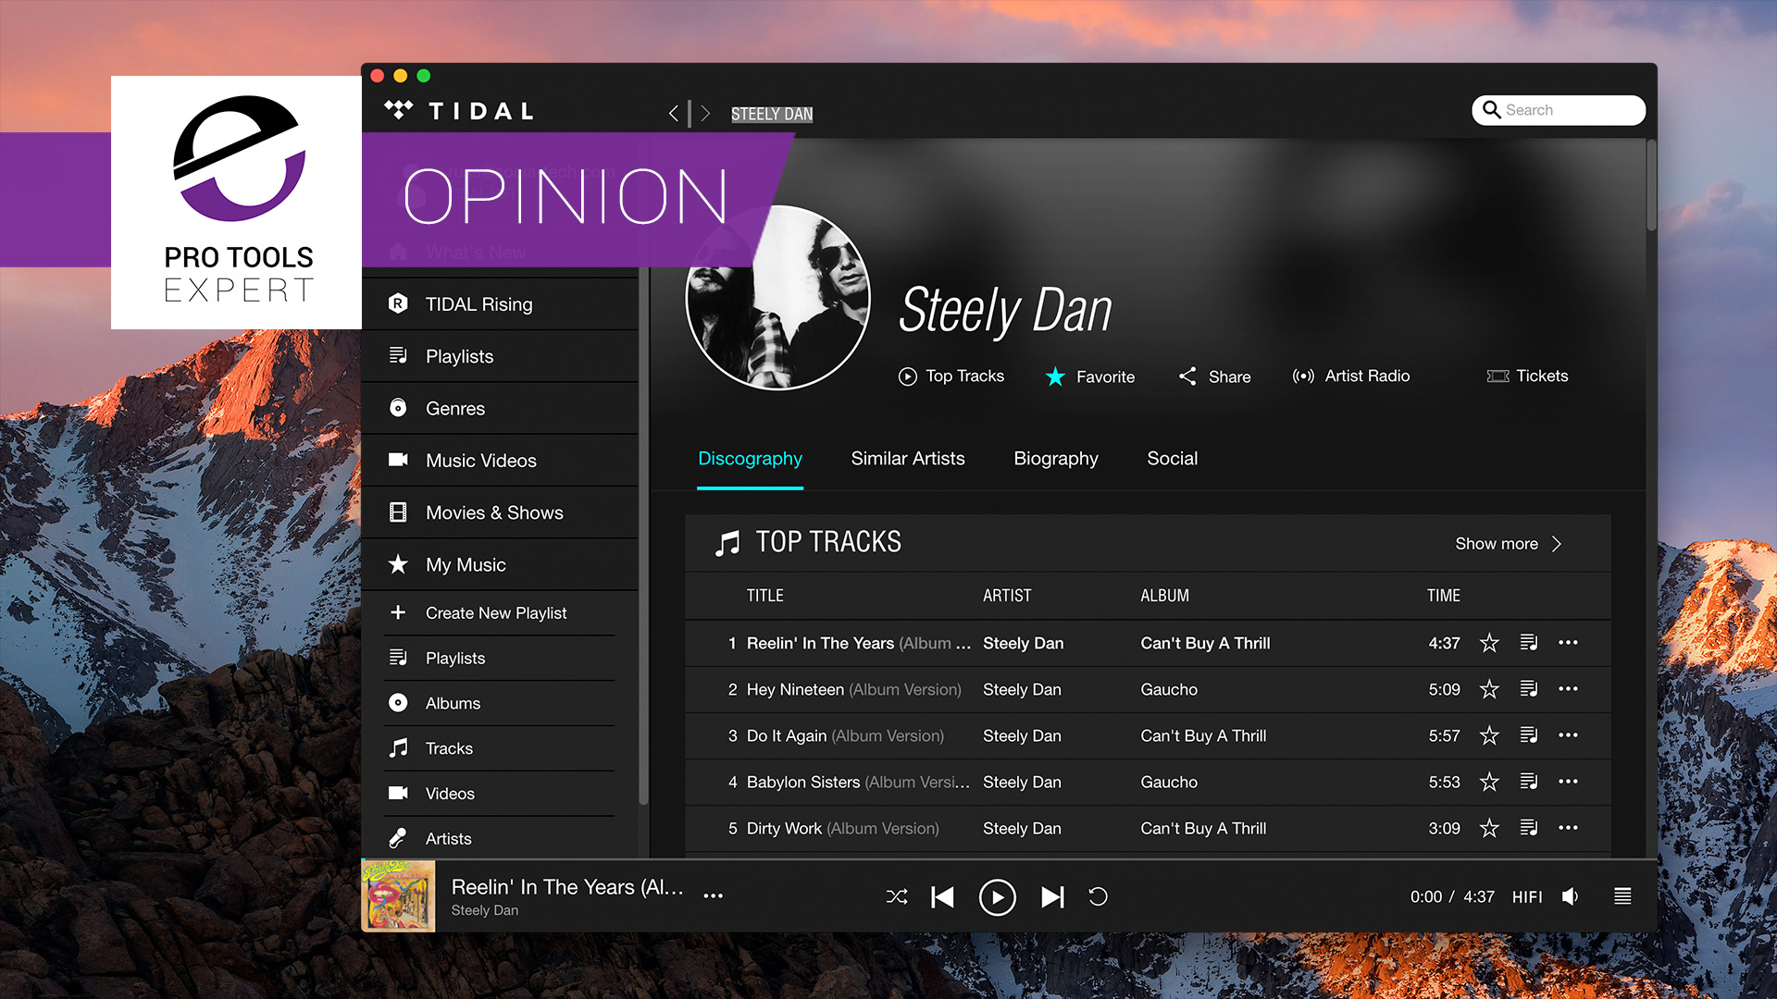Add Do It Again to playlist
1777x999 pixels.
coord(1529,734)
